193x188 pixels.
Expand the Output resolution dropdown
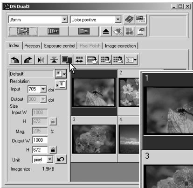[43, 99]
